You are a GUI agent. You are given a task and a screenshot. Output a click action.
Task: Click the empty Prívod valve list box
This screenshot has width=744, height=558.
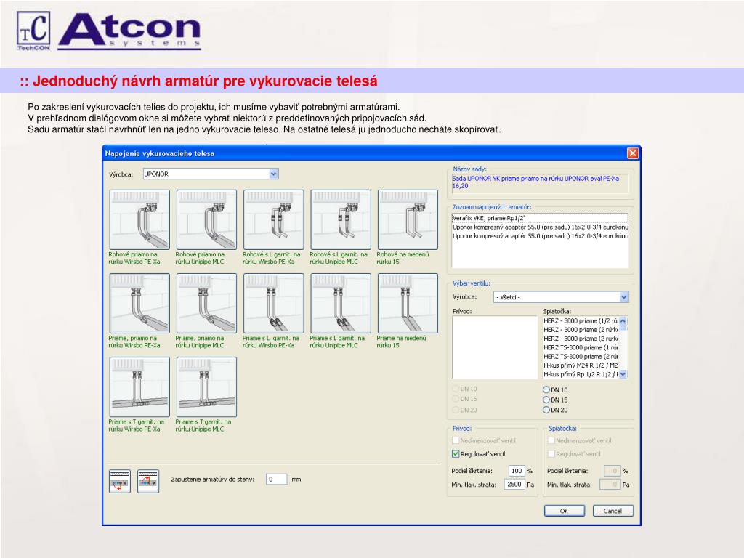[494, 347]
